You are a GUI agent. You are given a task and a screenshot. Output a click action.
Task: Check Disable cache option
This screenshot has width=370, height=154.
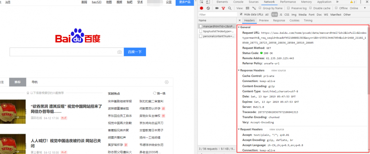pos(310,8)
